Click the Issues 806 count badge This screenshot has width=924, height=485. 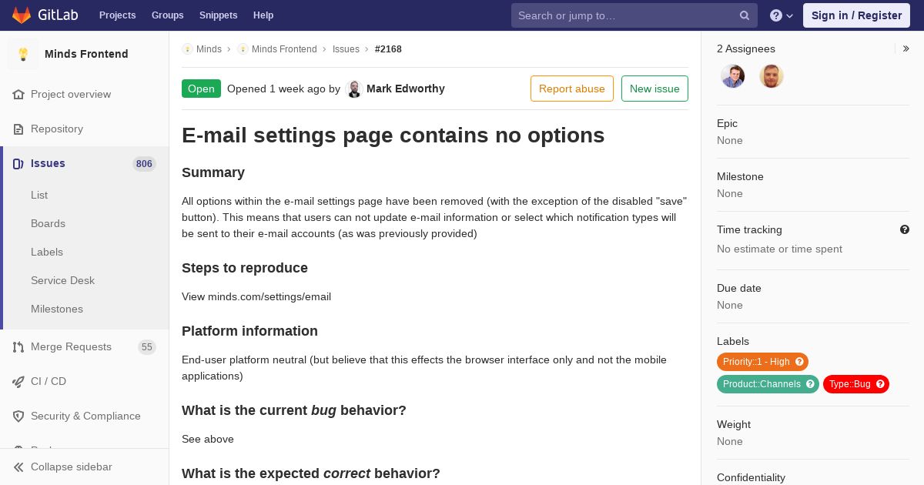coord(144,164)
